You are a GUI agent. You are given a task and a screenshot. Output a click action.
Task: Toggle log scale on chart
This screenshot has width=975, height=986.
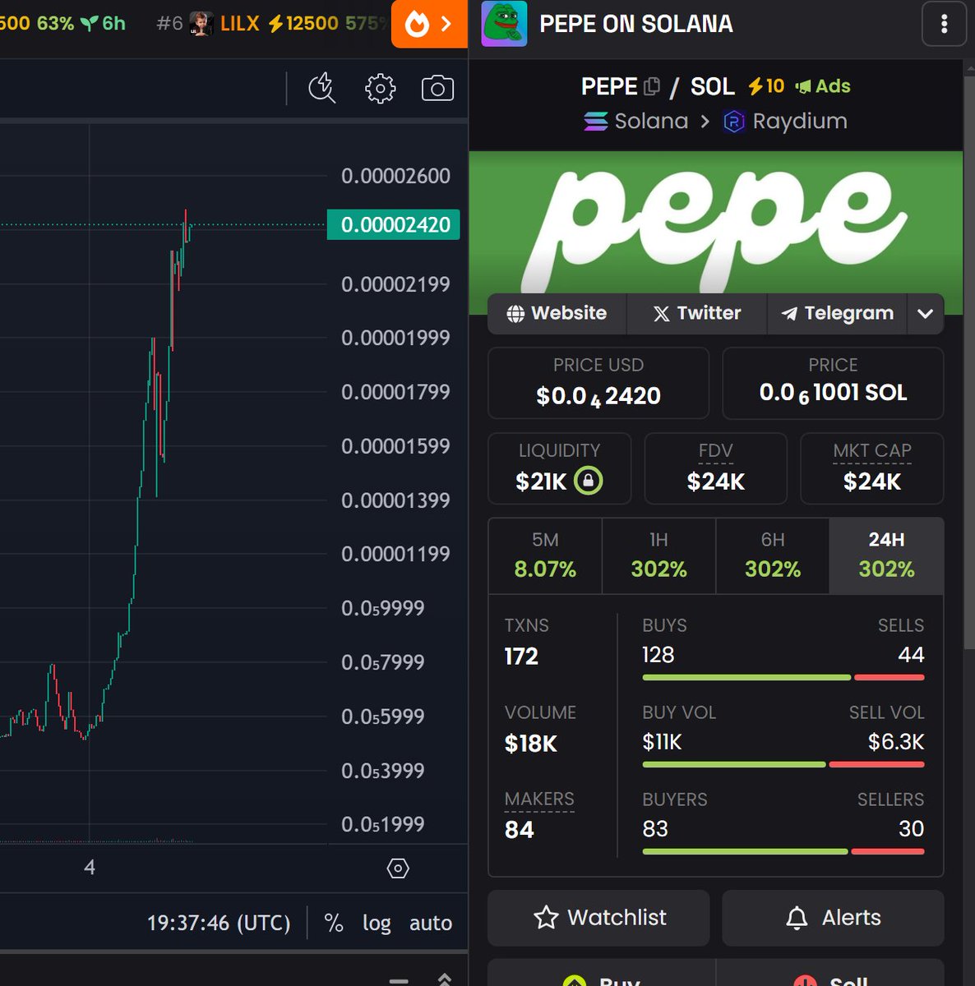[x=377, y=923]
